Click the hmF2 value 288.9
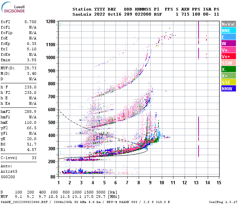 [30, 112]
